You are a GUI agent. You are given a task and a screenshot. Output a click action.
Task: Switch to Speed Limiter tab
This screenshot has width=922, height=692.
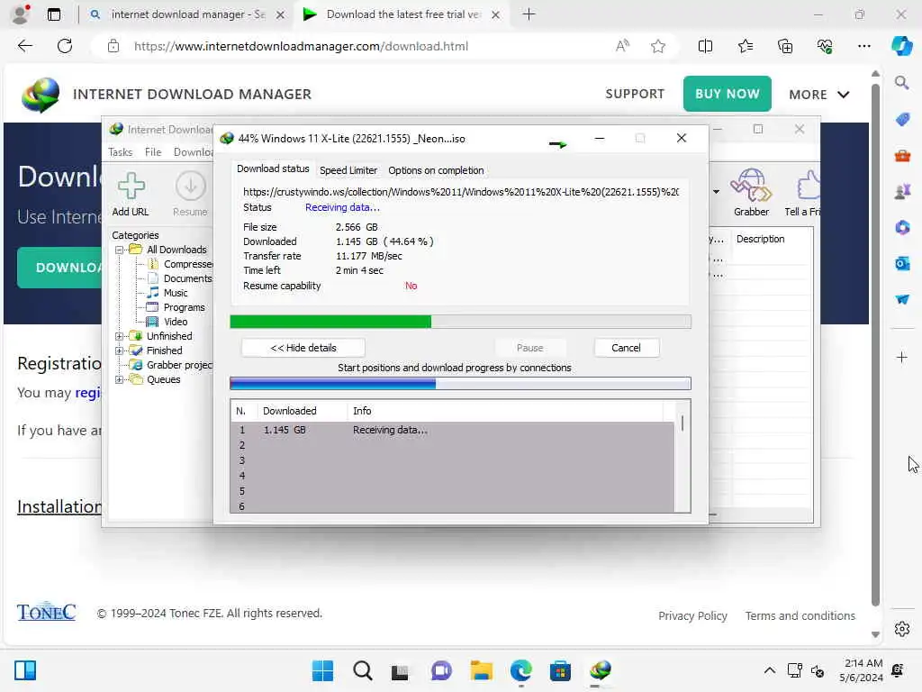(348, 170)
